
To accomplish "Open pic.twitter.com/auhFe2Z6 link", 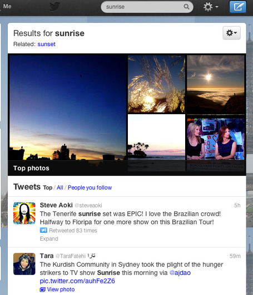I will coord(77,281).
